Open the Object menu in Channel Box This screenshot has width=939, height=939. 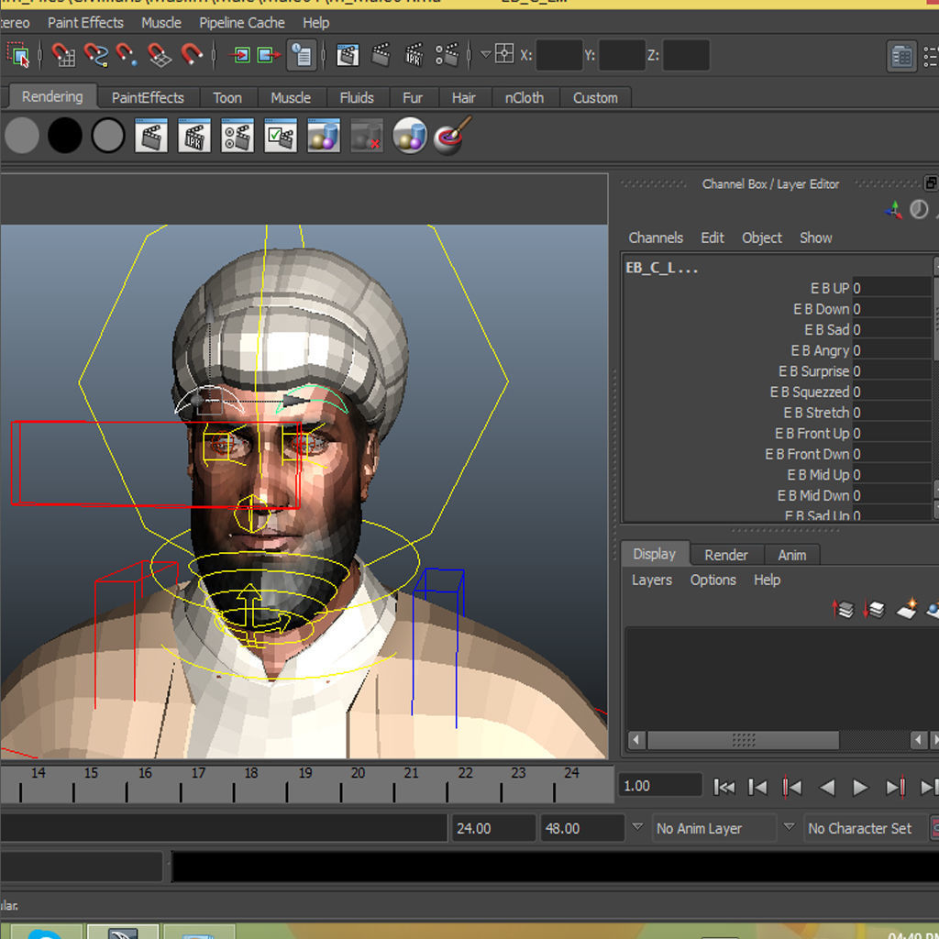[x=762, y=238]
